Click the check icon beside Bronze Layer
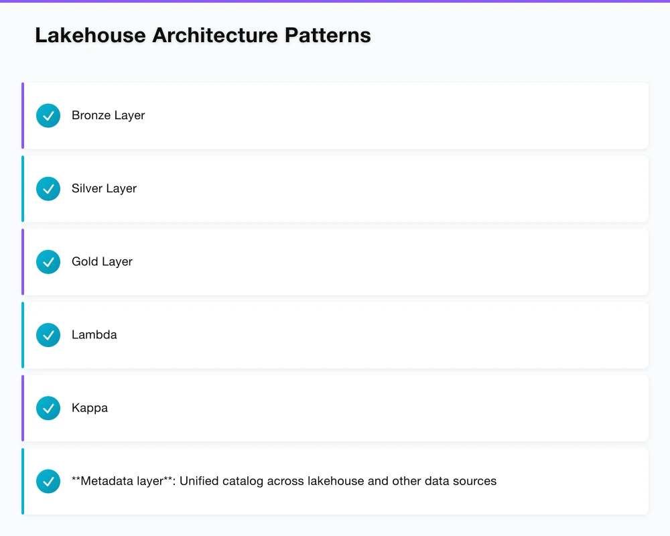The image size is (670, 536). click(x=48, y=116)
